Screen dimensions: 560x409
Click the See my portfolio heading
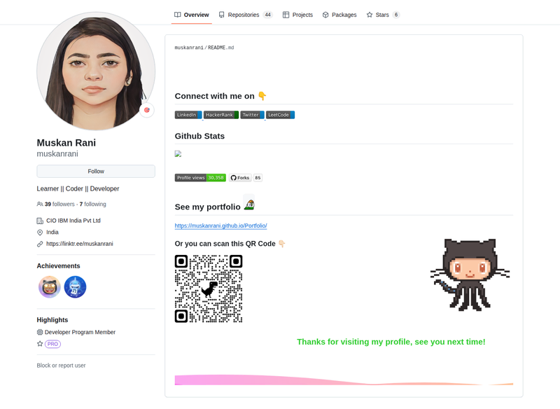(207, 207)
